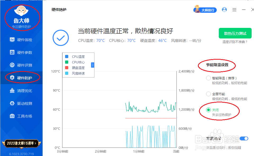Click 节能降温设置 heading
The width and height of the screenshot is (254, 156).
217,65
